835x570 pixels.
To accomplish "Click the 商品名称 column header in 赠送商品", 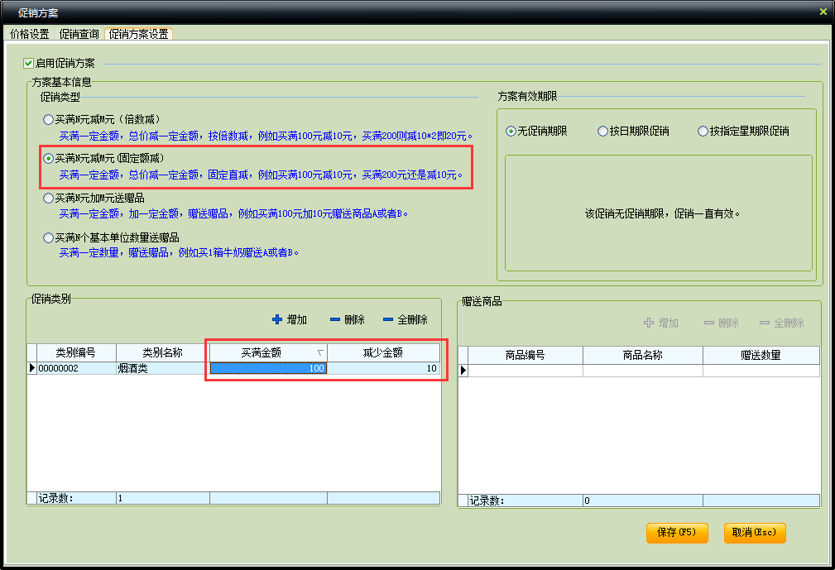I will pyautogui.click(x=643, y=355).
